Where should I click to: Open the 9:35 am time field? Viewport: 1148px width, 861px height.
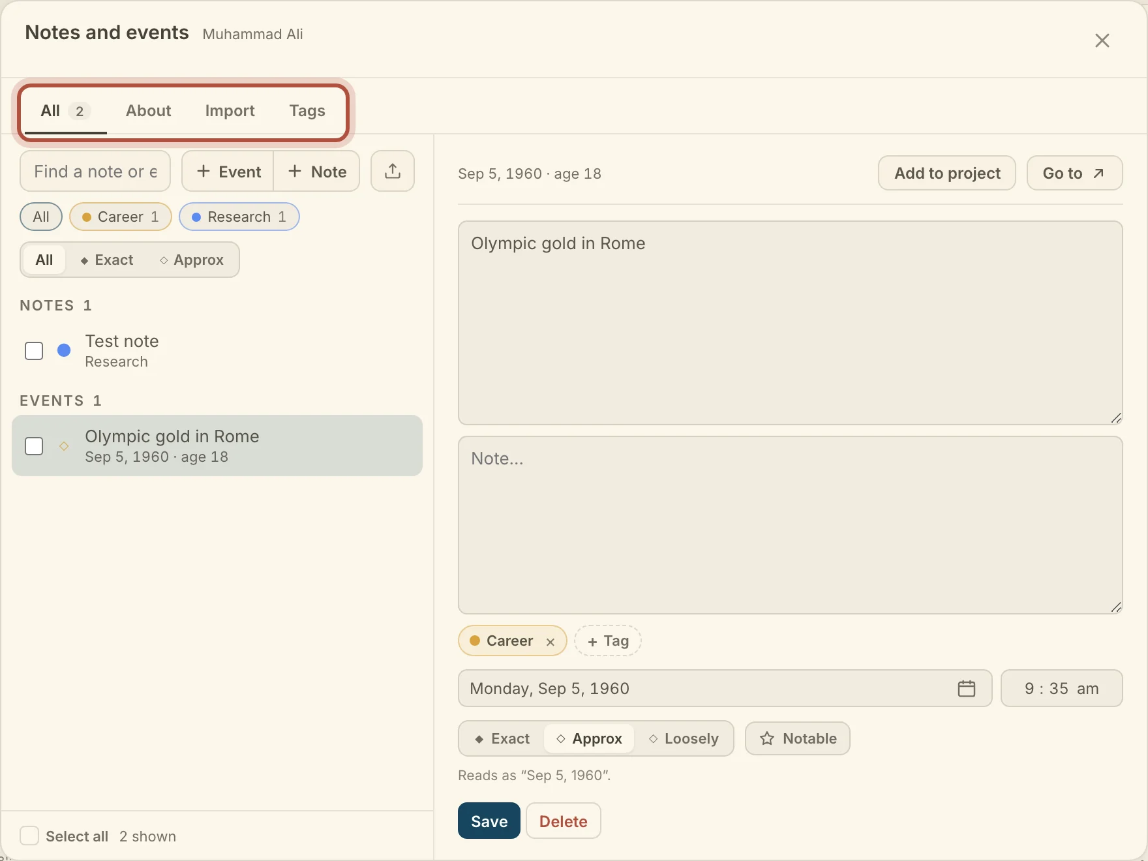coord(1061,688)
